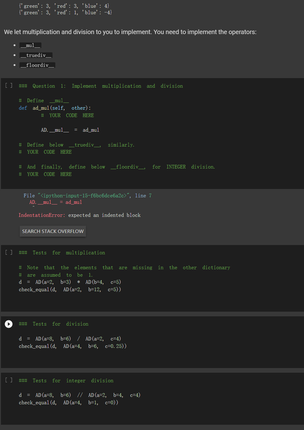Click the SEARCH STACK OVERFLOW button
The width and height of the screenshot is (304, 430).
pos(53,231)
